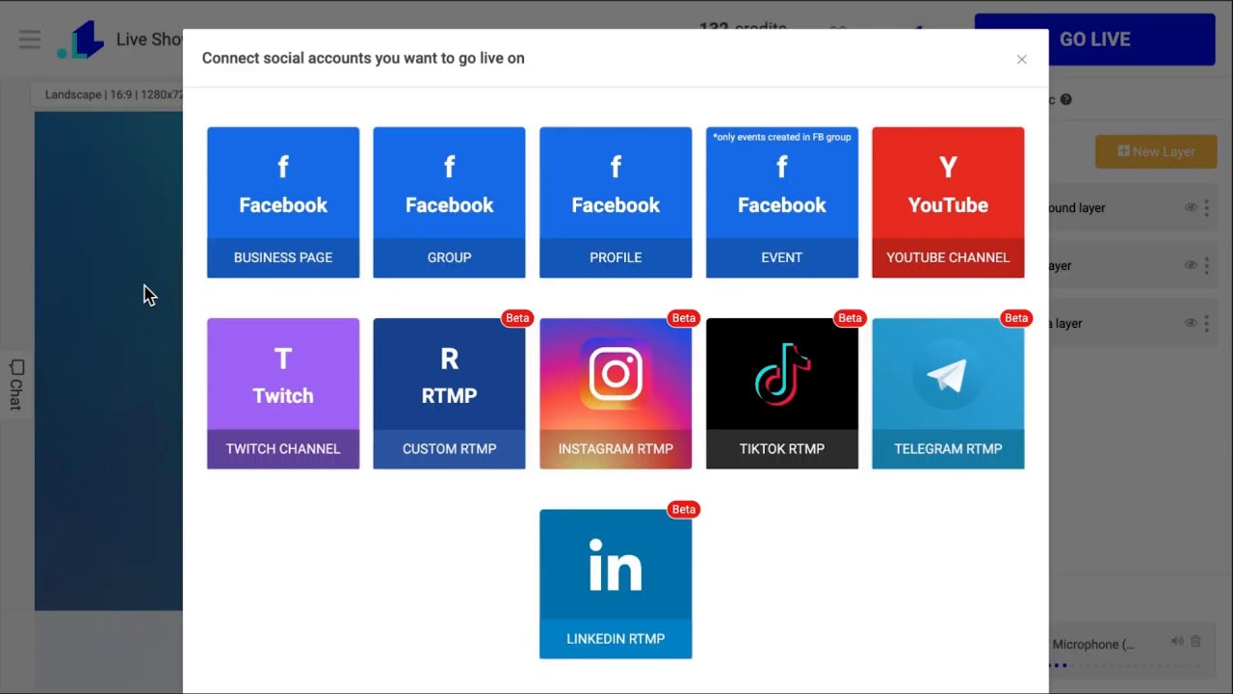Click the Microphone source label
Screen dimensions: 1233x694
(1093, 644)
